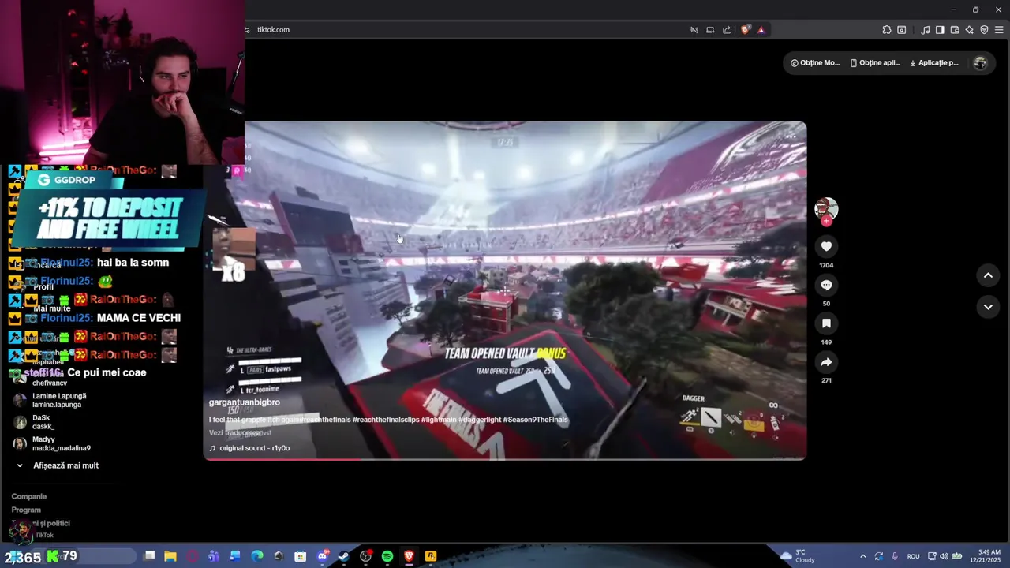
Task: Go to next video with down arrow
Action: tap(988, 307)
